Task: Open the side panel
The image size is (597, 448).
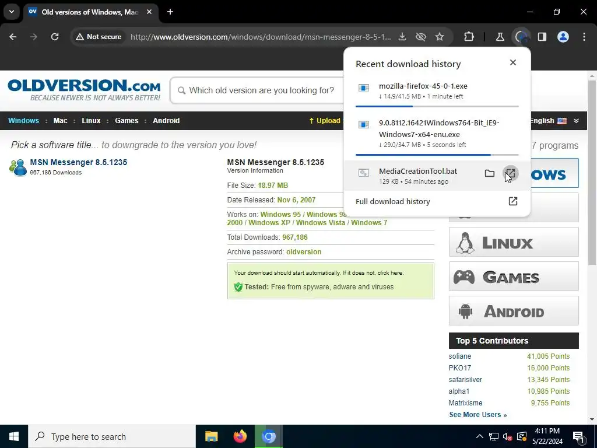Action: pos(542,37)
